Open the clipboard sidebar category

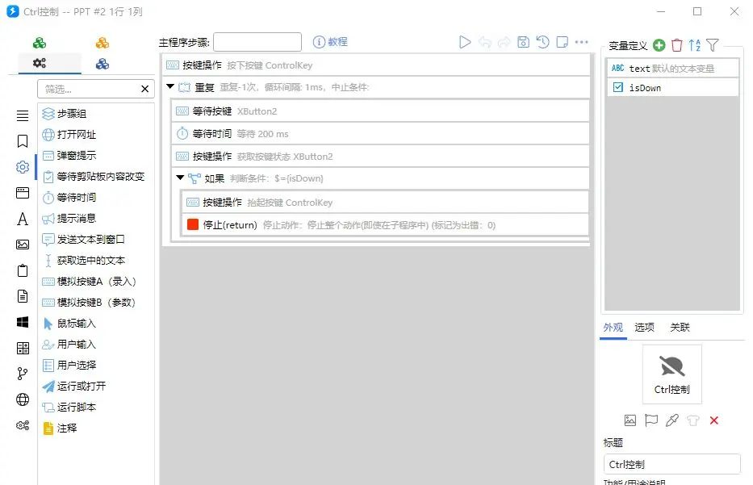point(23,270)
